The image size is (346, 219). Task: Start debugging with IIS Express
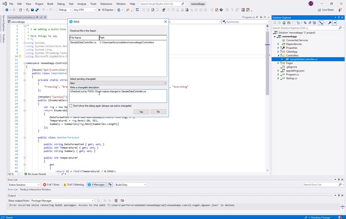click(x=99, y=10)
